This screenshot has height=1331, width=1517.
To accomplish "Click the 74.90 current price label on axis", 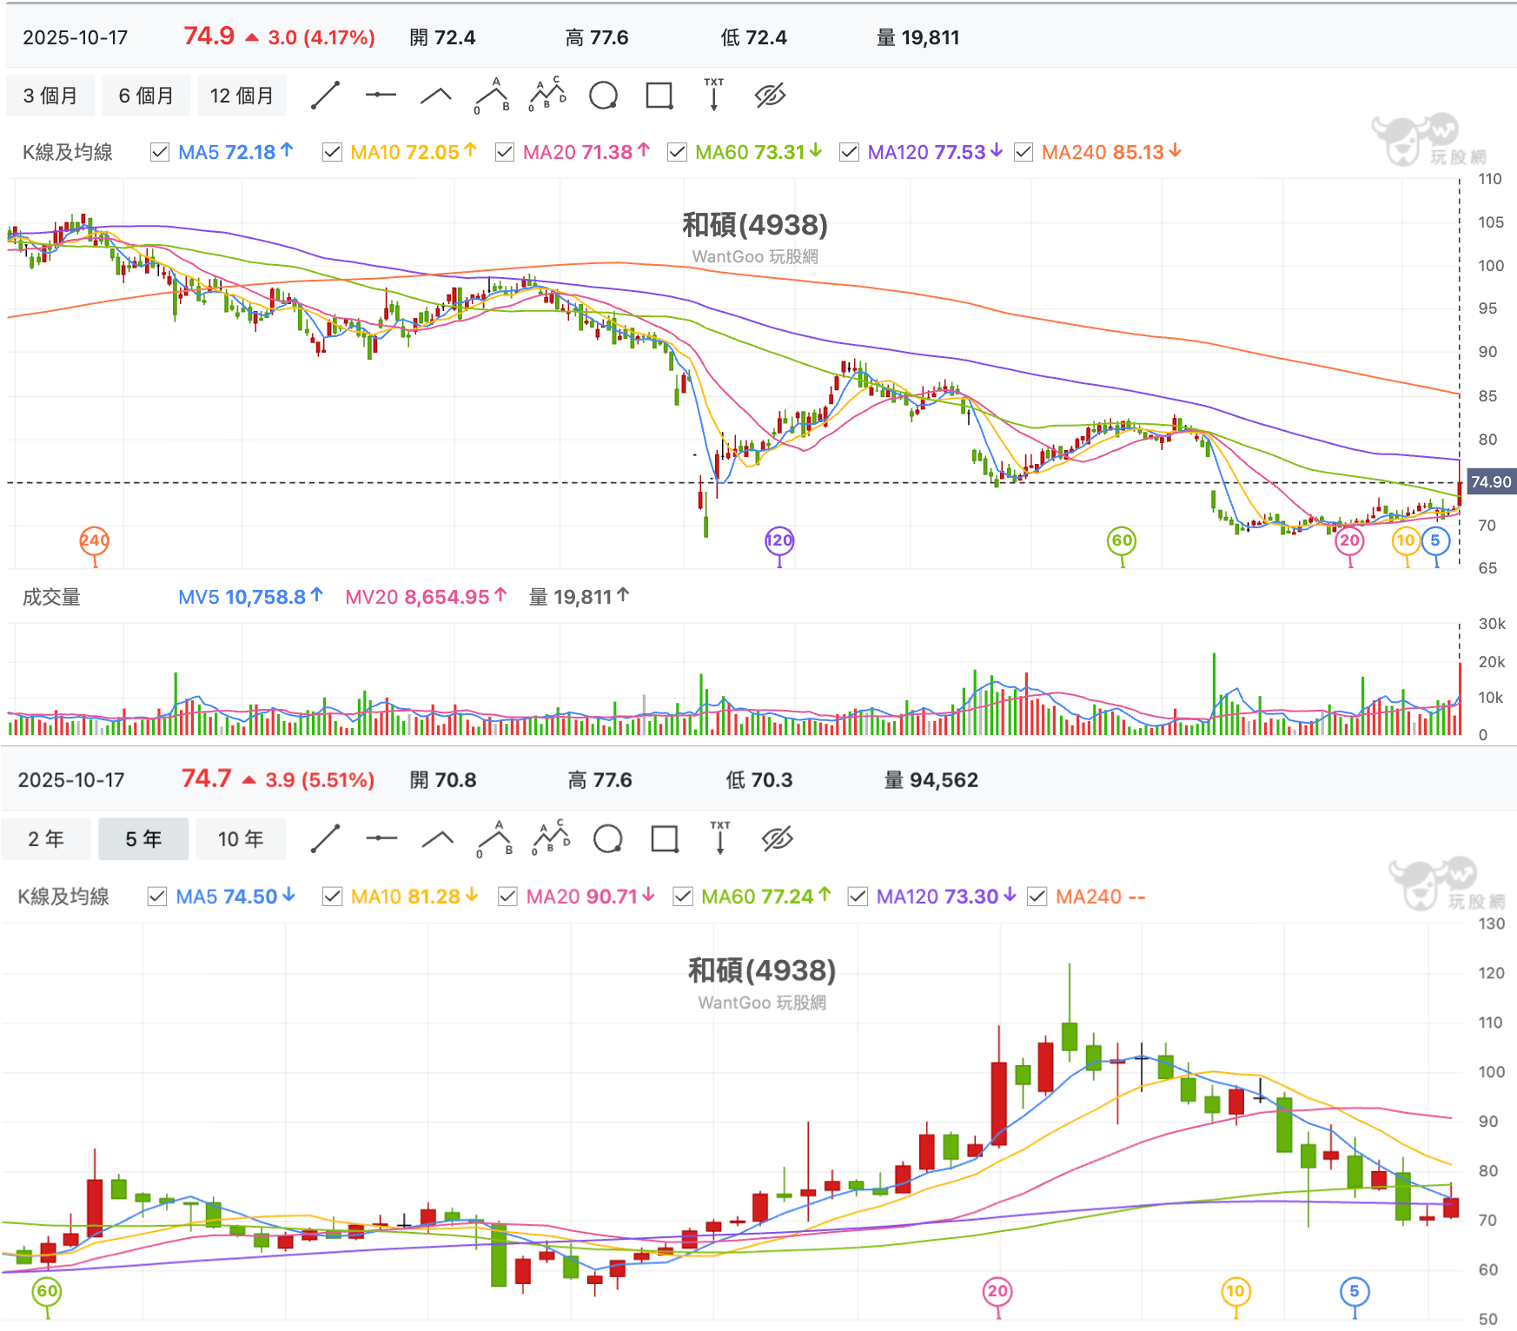I will pyautogui.click(x=1491, y=482).
